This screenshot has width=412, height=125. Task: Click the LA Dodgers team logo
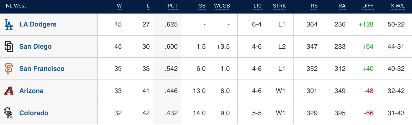(9, 24)
